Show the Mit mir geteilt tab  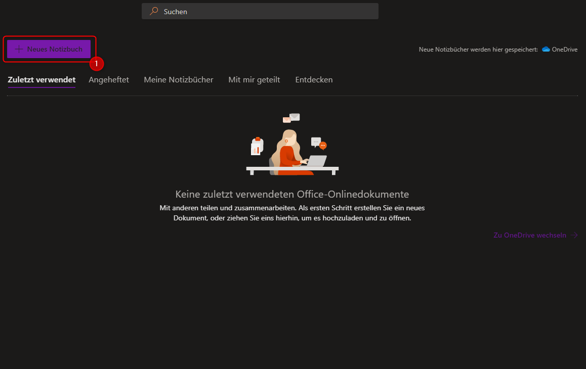254,80
